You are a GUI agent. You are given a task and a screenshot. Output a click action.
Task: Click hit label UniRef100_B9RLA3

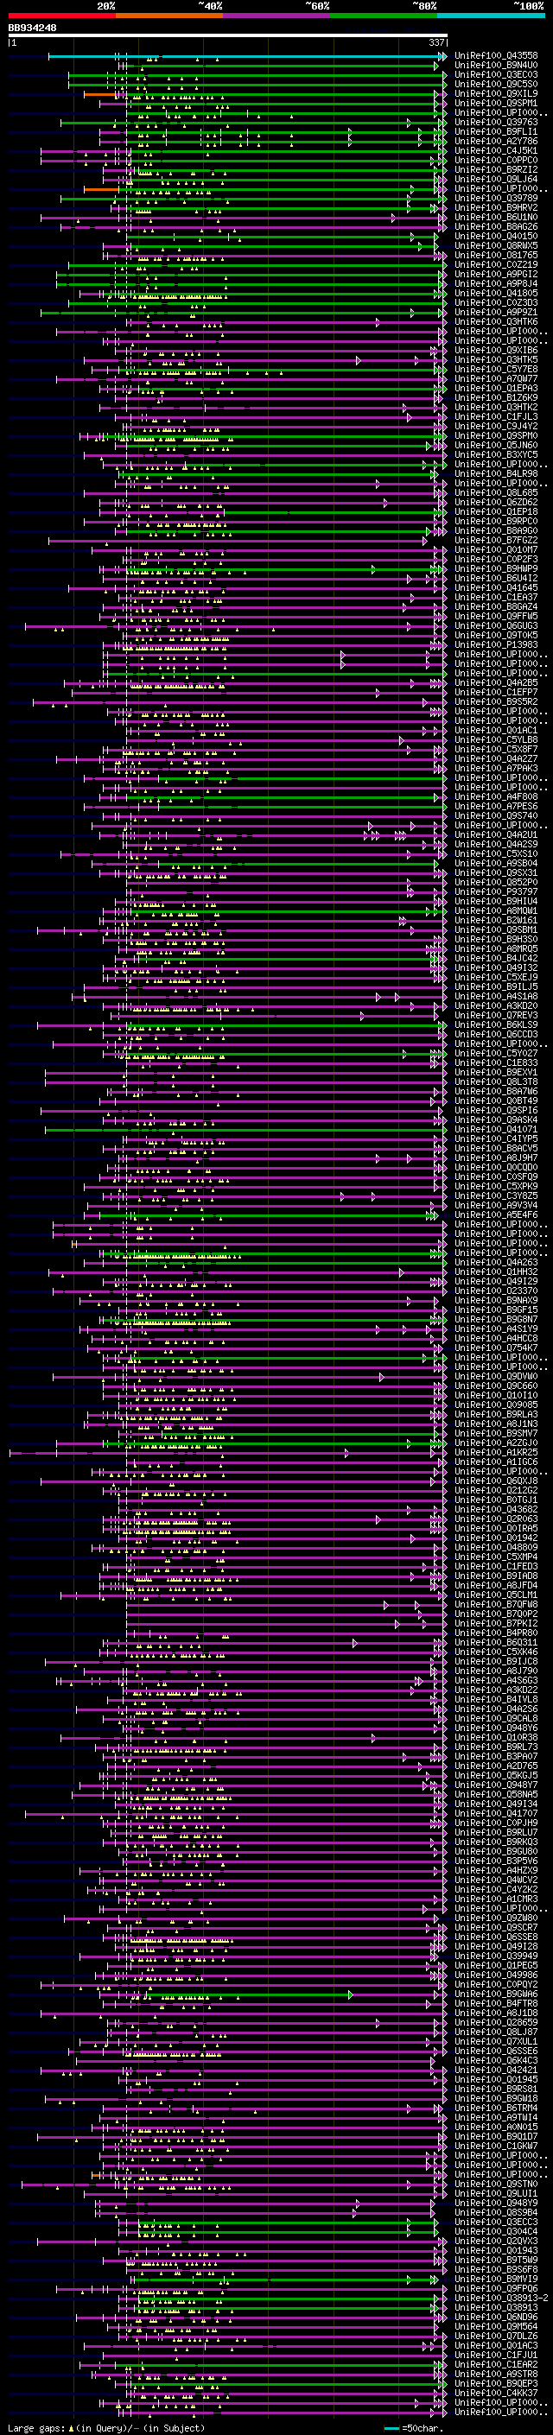[x=496, y=1415]
